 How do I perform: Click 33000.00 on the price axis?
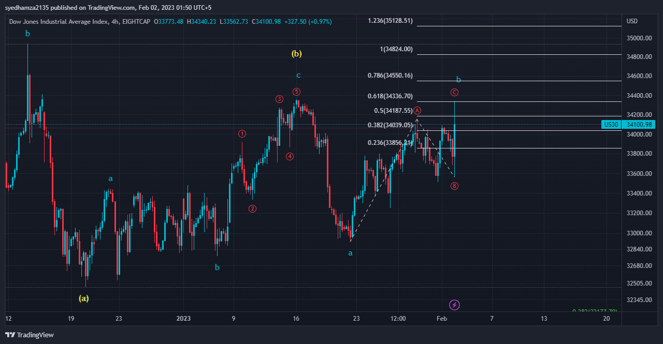638,233
